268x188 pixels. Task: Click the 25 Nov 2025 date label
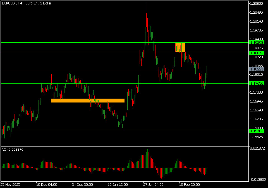[10, 184]
